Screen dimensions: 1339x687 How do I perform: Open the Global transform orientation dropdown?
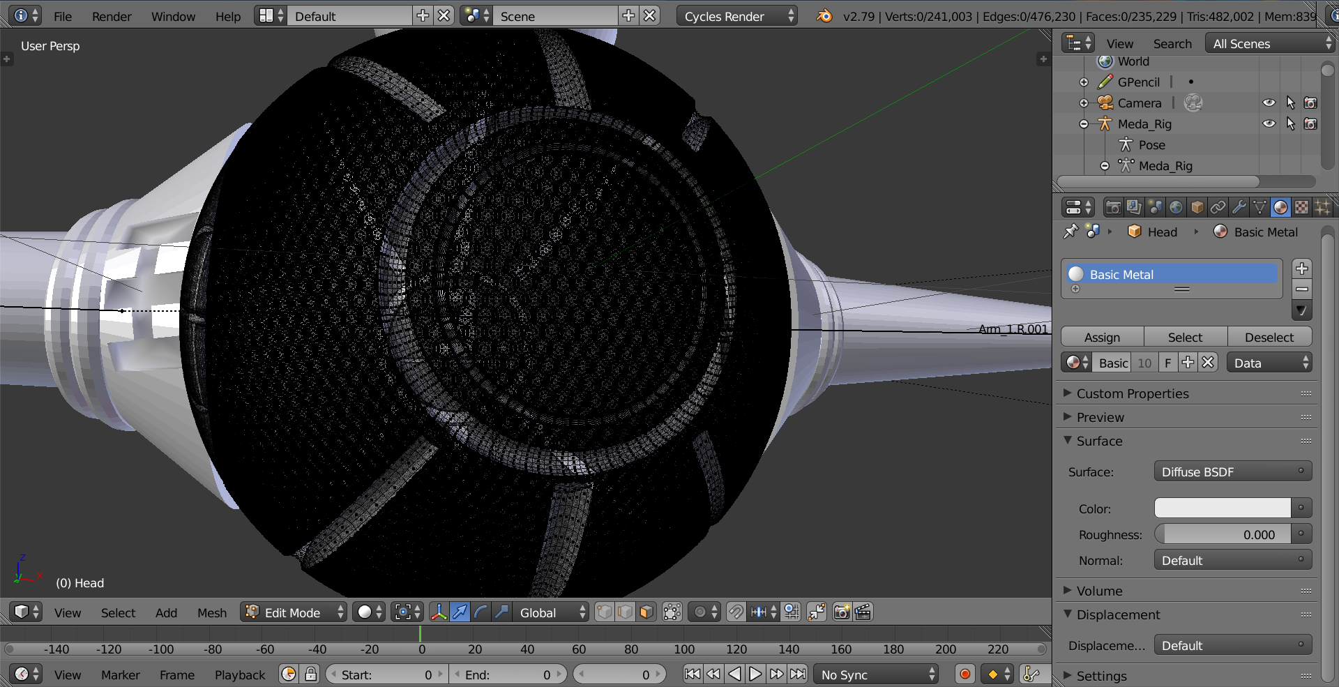[x=552, y=612]
